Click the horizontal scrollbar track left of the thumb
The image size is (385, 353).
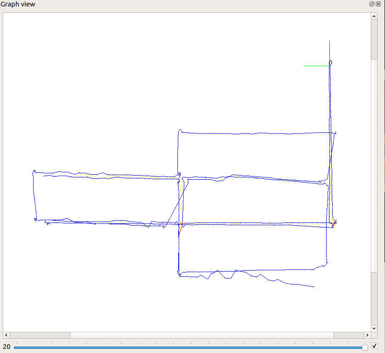point(39,335)
